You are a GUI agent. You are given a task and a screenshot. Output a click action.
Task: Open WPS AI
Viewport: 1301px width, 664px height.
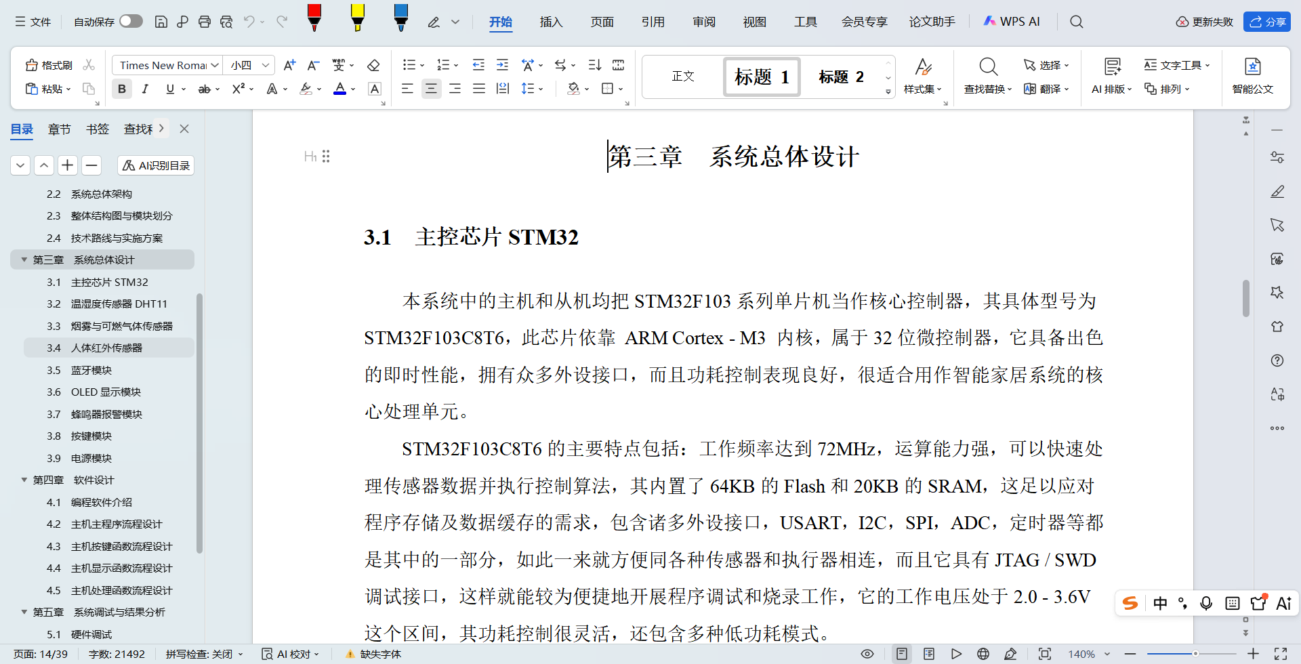pyautogui.click(x=1011, y=22)
